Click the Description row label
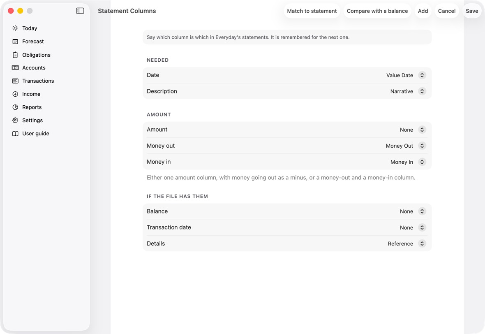 [162, 91]
